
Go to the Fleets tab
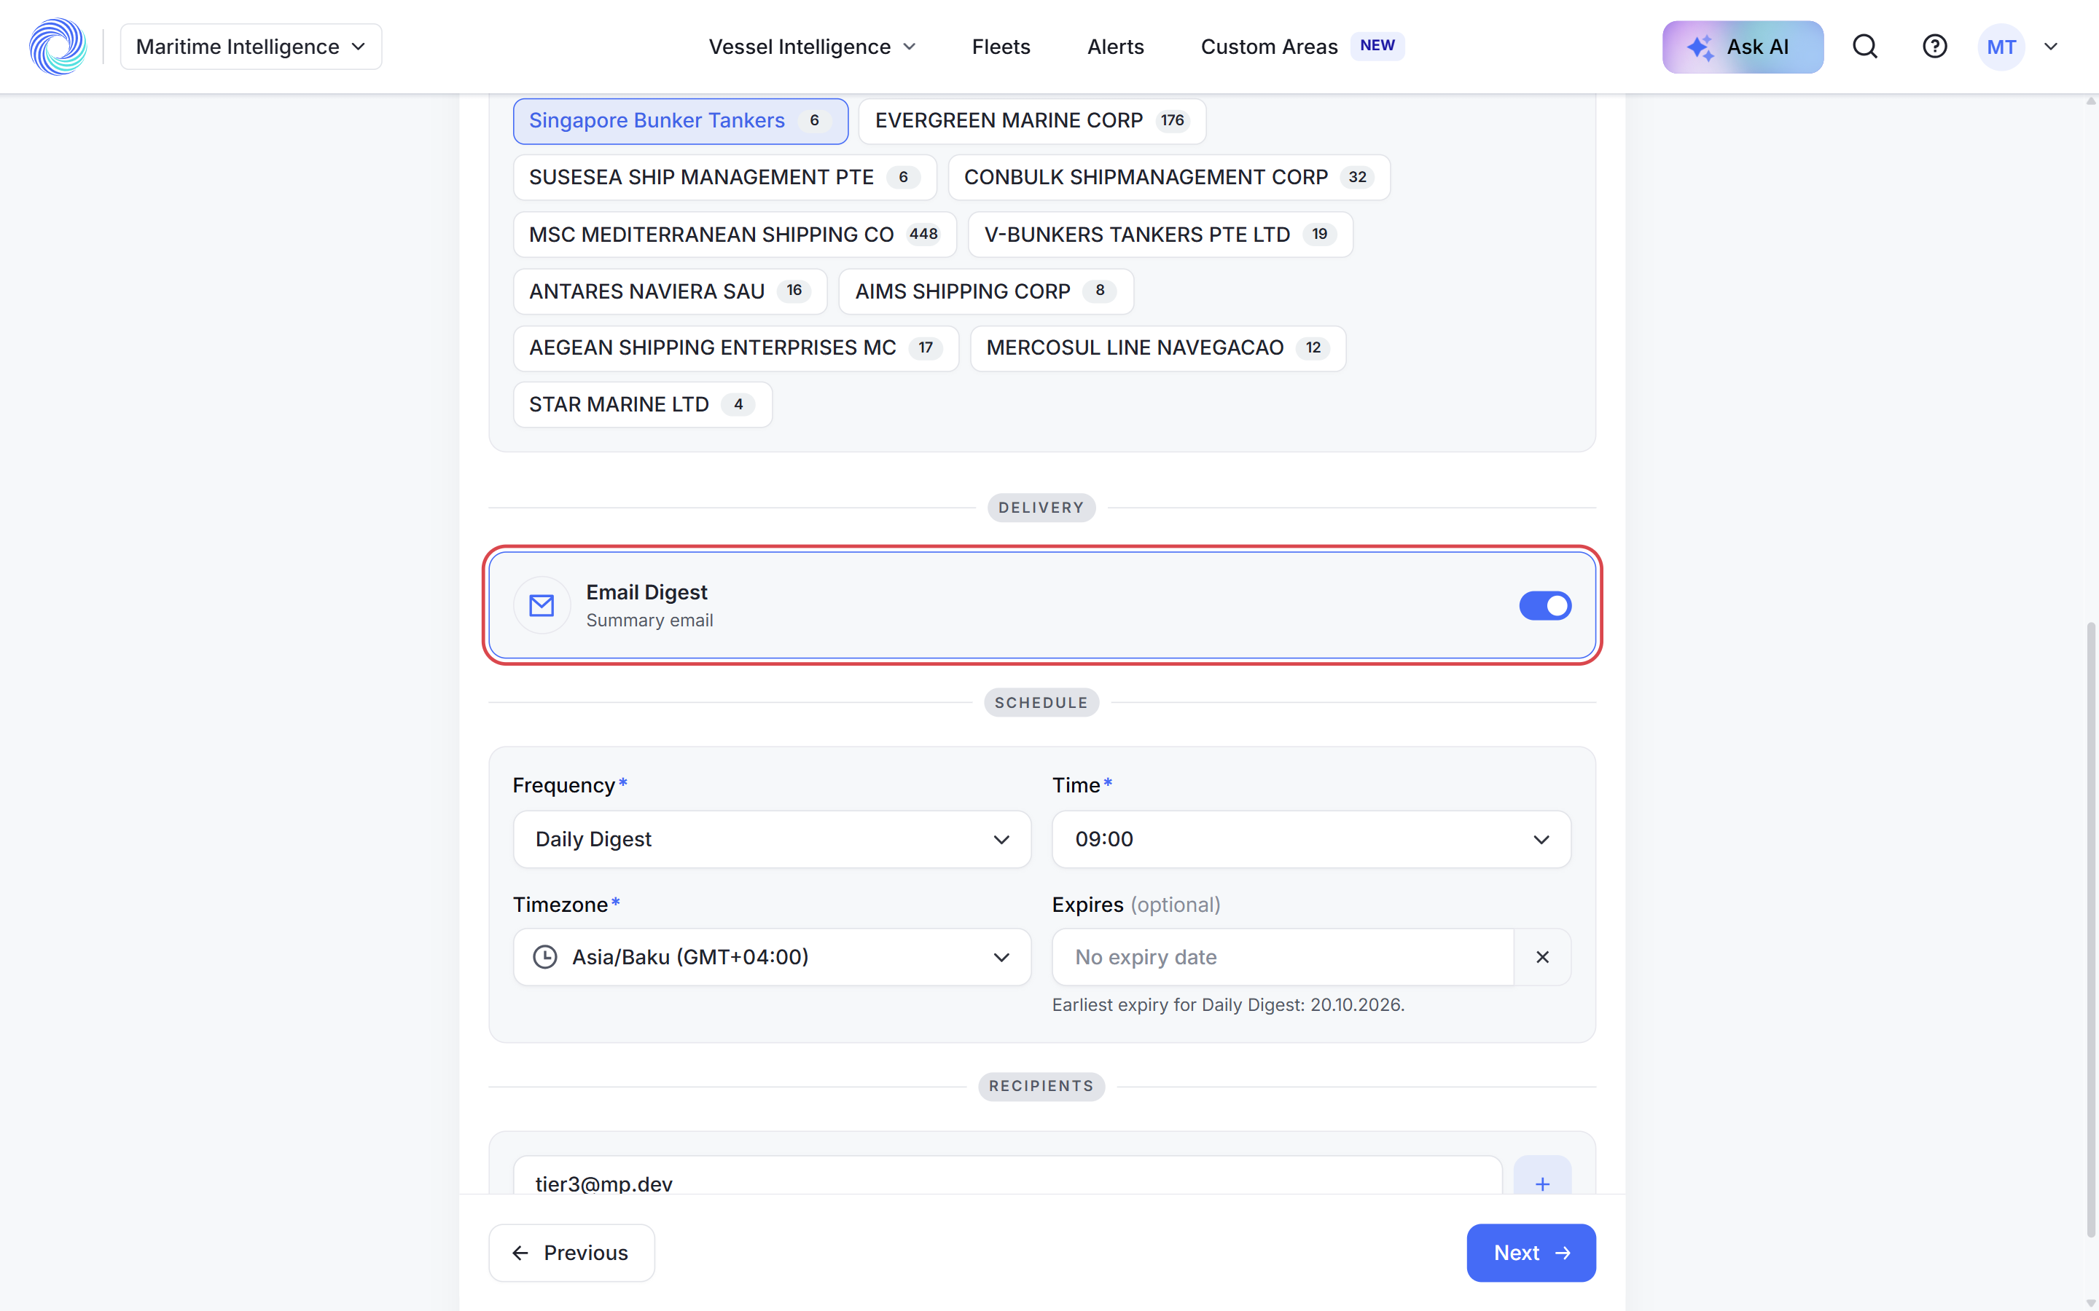pos(1001,47)
